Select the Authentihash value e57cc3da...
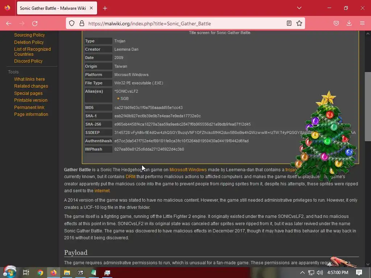The image size is (371, 278). tap(182, 141)
